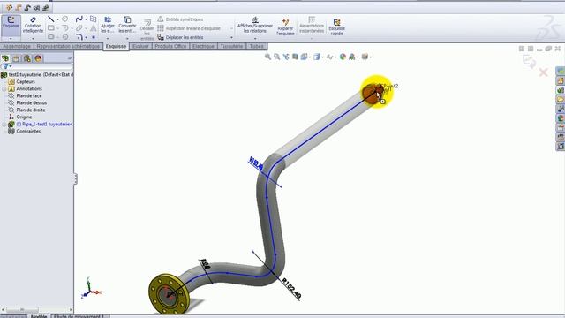
Task: Open the DisplayManager appearance tab
Action: coord(38,58)
